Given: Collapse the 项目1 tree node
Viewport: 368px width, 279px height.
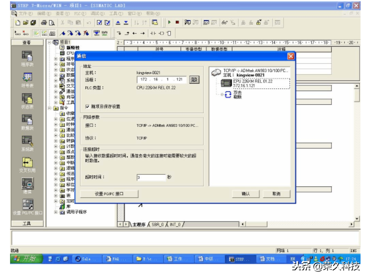Looking at the screenshot, I should [x=49, y=42].
